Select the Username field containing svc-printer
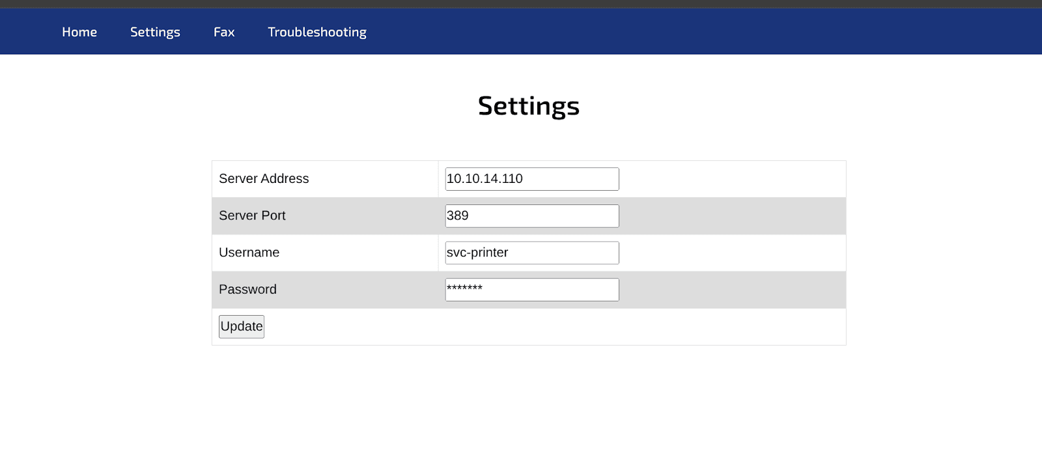Viewport: 1042px width, 470px height. (x=531, y=253)
